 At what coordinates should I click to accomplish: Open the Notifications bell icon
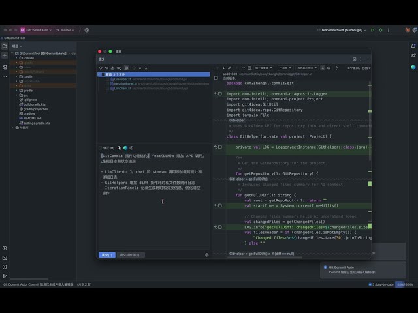pyautogui.click(x=413, y=46)
